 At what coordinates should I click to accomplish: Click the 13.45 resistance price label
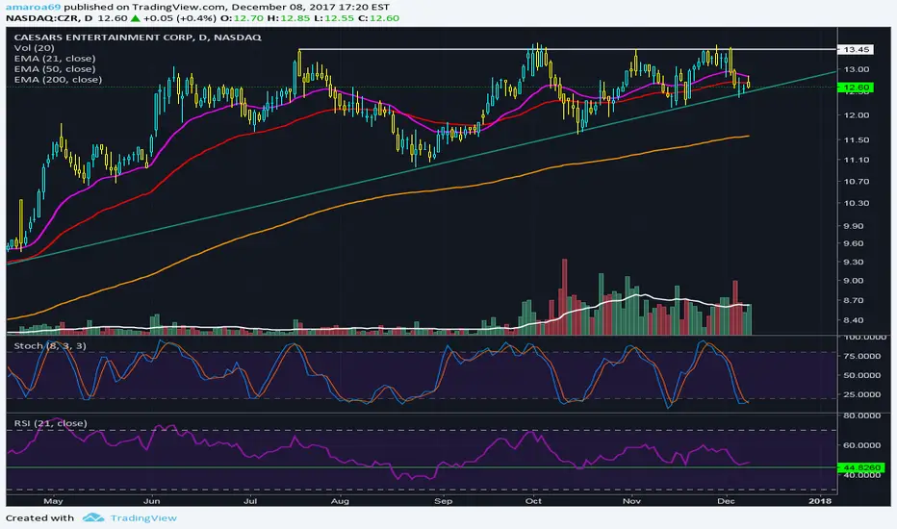point(856,50)
